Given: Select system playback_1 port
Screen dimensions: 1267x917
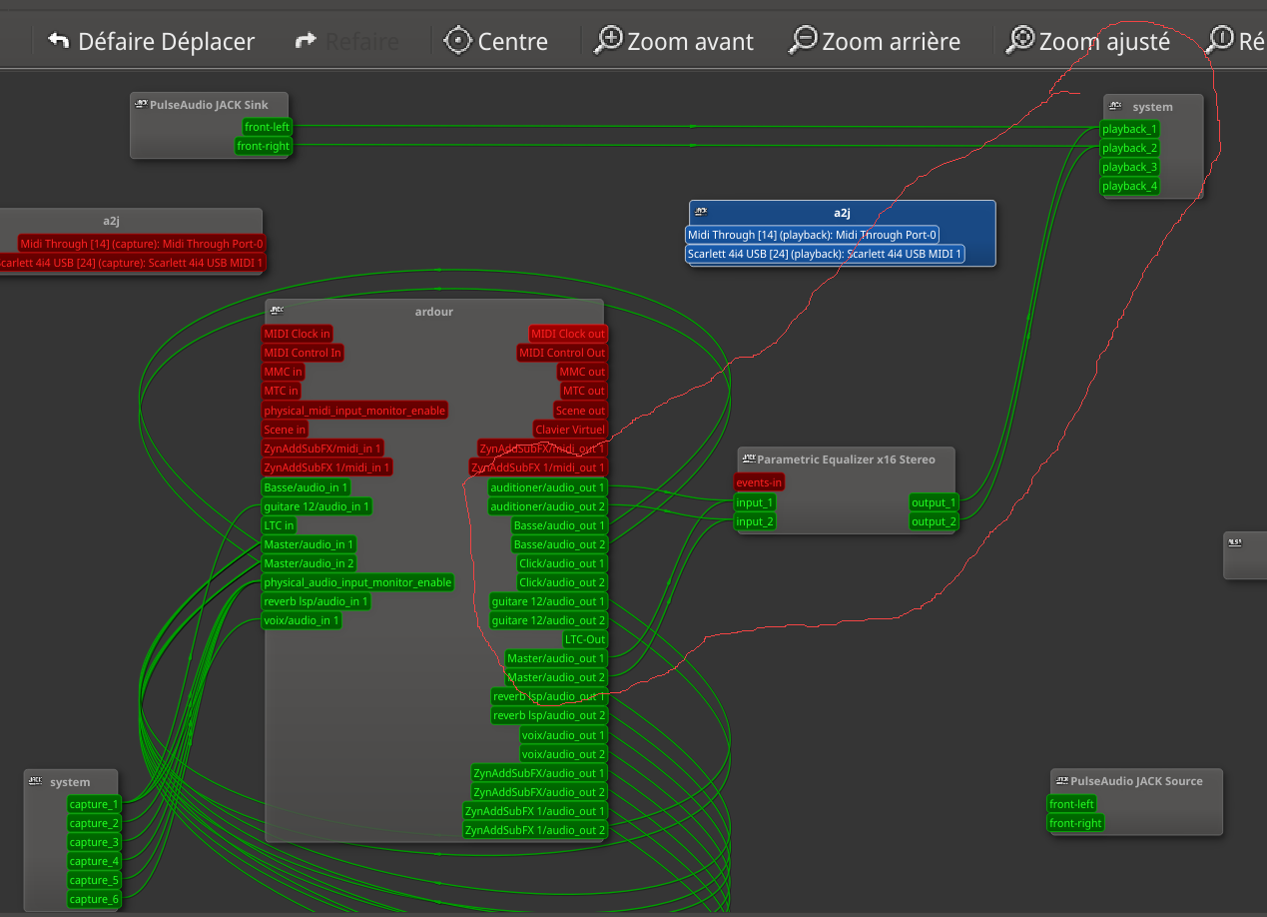Looking at the screenshot, I should point(1129,129).
